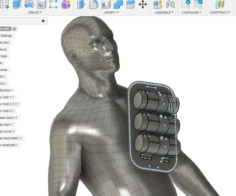Expand the ASSEMBLE dropdown menu
This screenshot has width=236, height=196.
pyautogui.click(x=164, y=12)
